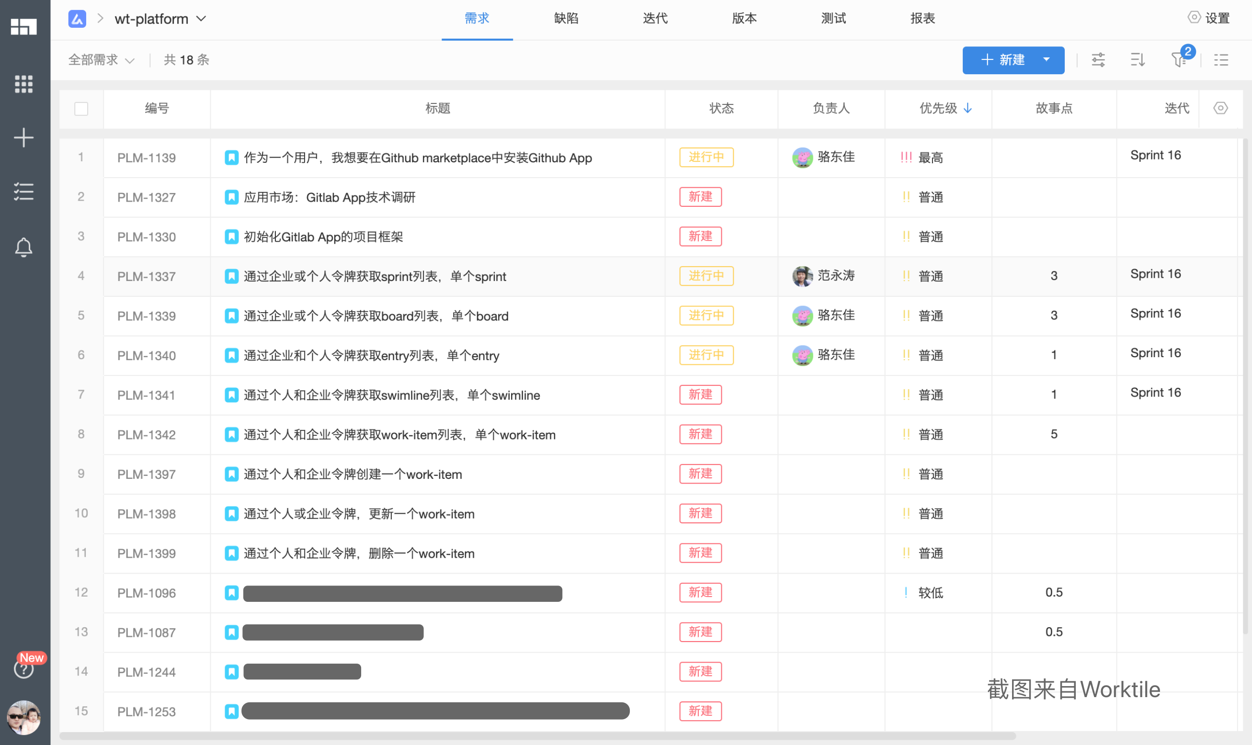Switch the list view mode icon
1252x745 pixels.
(1221, 60)
